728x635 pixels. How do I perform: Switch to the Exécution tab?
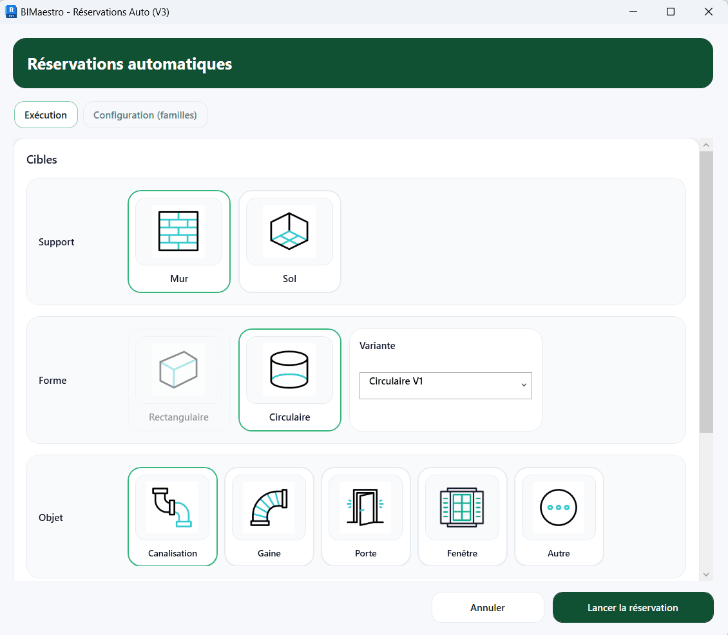46,115
